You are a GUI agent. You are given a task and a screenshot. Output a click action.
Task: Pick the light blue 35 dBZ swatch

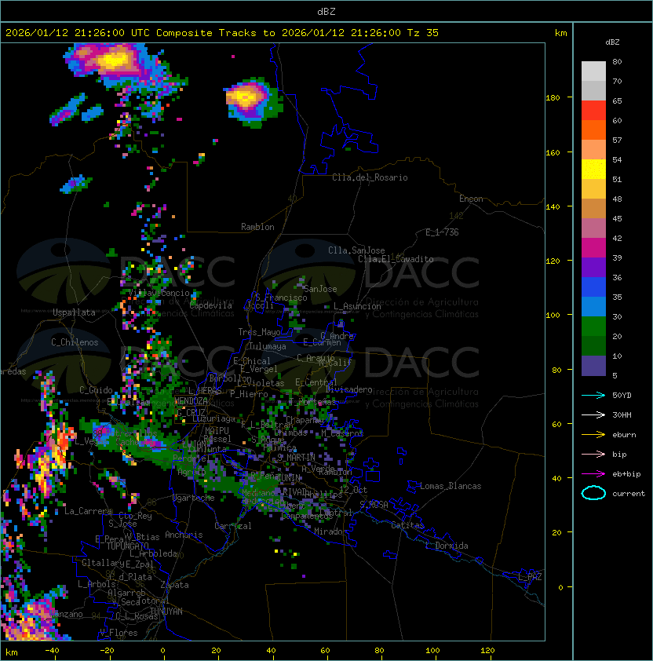(x=593, y=306)
